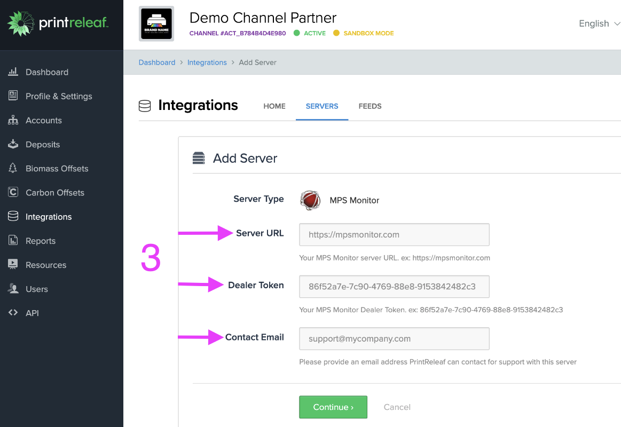Open the FEEDS tab
The width and height of the screenshot is (621, 427).
pos(370,106)
